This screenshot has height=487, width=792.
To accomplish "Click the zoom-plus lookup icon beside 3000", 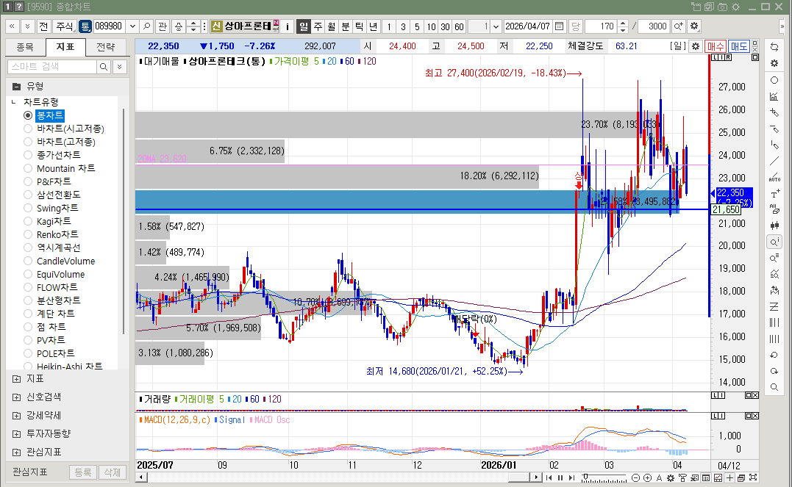I will click(678, 26).
